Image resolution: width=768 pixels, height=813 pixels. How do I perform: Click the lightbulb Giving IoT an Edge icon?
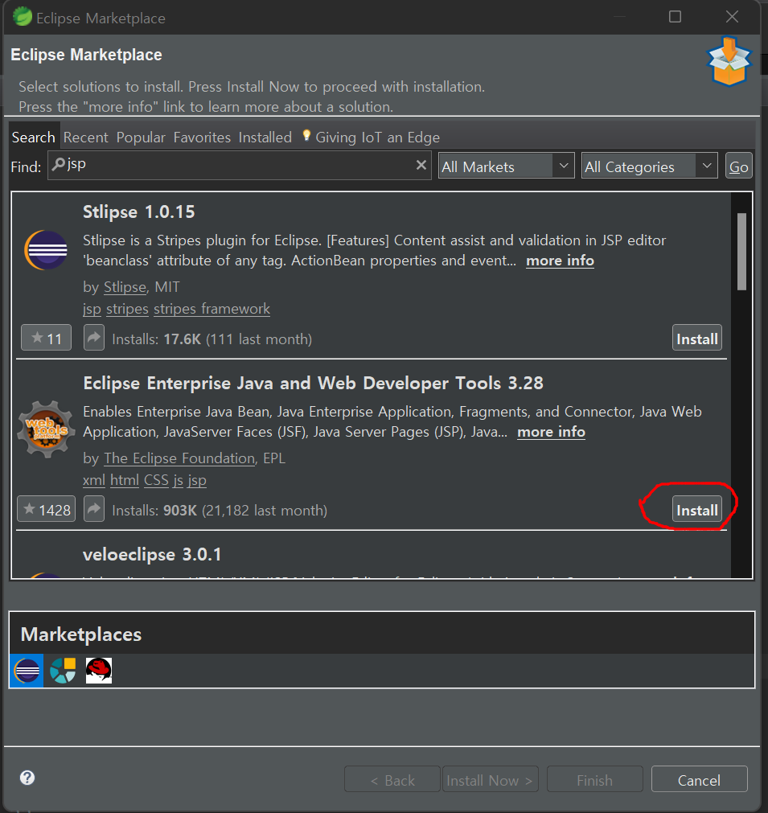tap(306, 136)
